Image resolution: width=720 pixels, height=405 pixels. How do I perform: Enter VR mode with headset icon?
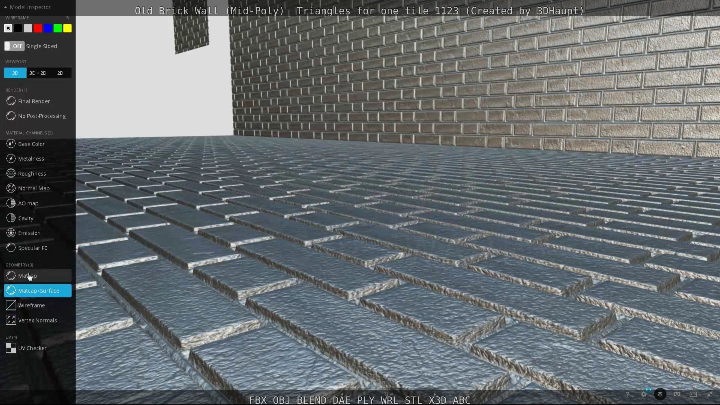[x=677, y=394]
